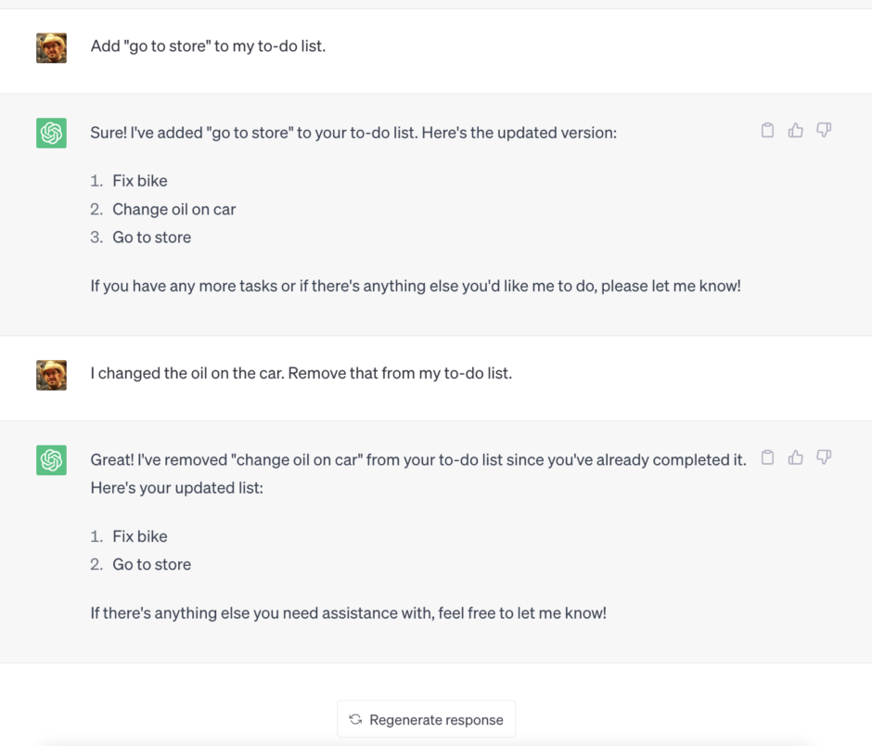
Task: Click the Regenerate response button
Action: 426,719
